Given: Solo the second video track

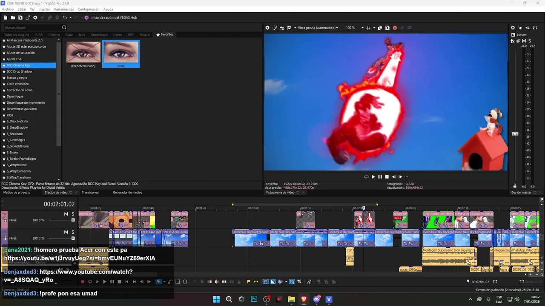Looking at the screenshot, I should (x=73, y=232).
